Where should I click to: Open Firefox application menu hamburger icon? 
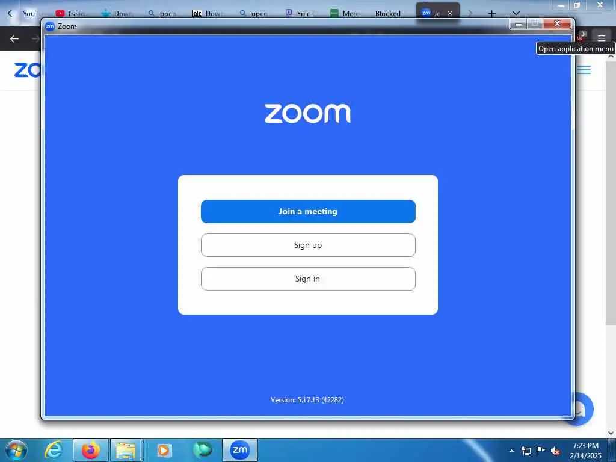pyautogui.click(x=601, y=38)
